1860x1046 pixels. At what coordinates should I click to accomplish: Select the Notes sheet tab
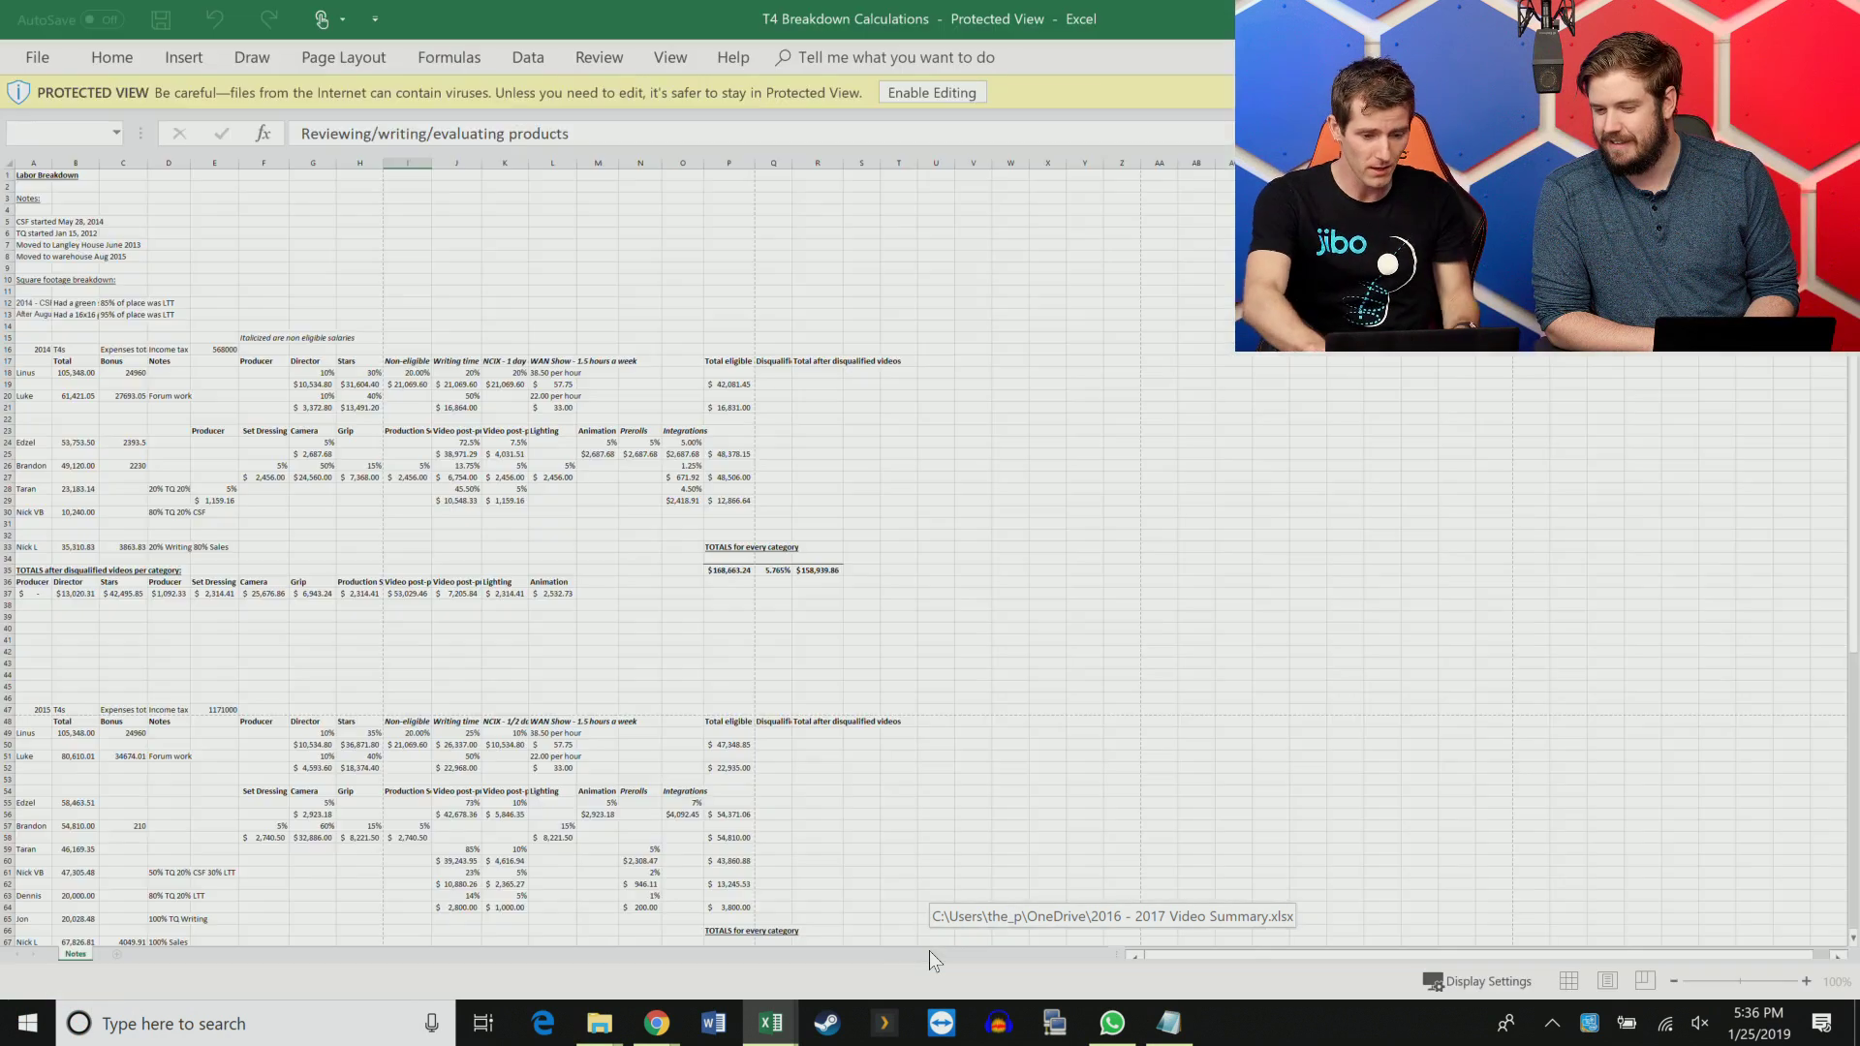pyautogui.click(x=76, y=954)
